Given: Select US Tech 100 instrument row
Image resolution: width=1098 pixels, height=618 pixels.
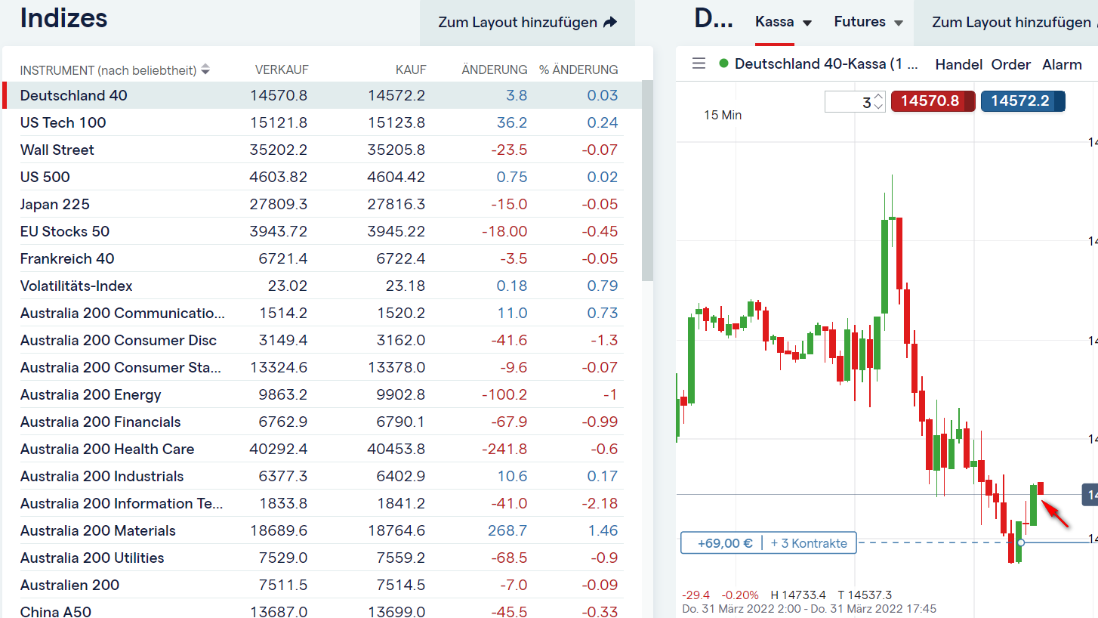Looking at the screenshot, I should pos(63,122).
